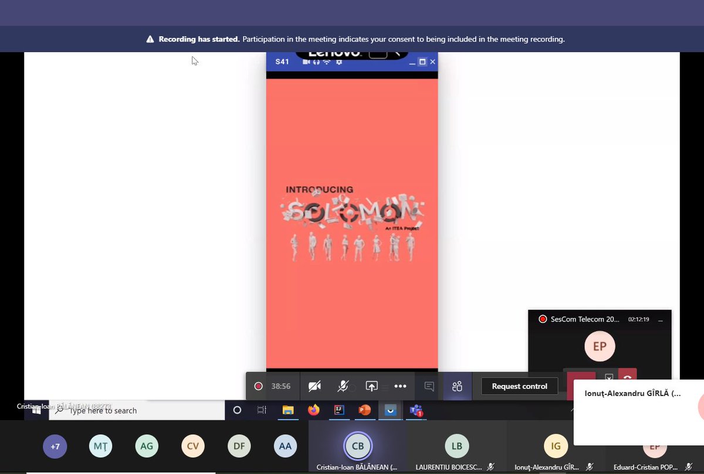Open overflow +7 participants avatar
The width and height of the screenshot is (704, 474).
[x=55, y=446]
